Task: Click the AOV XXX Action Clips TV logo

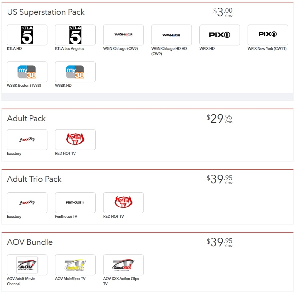Action: 123,265
